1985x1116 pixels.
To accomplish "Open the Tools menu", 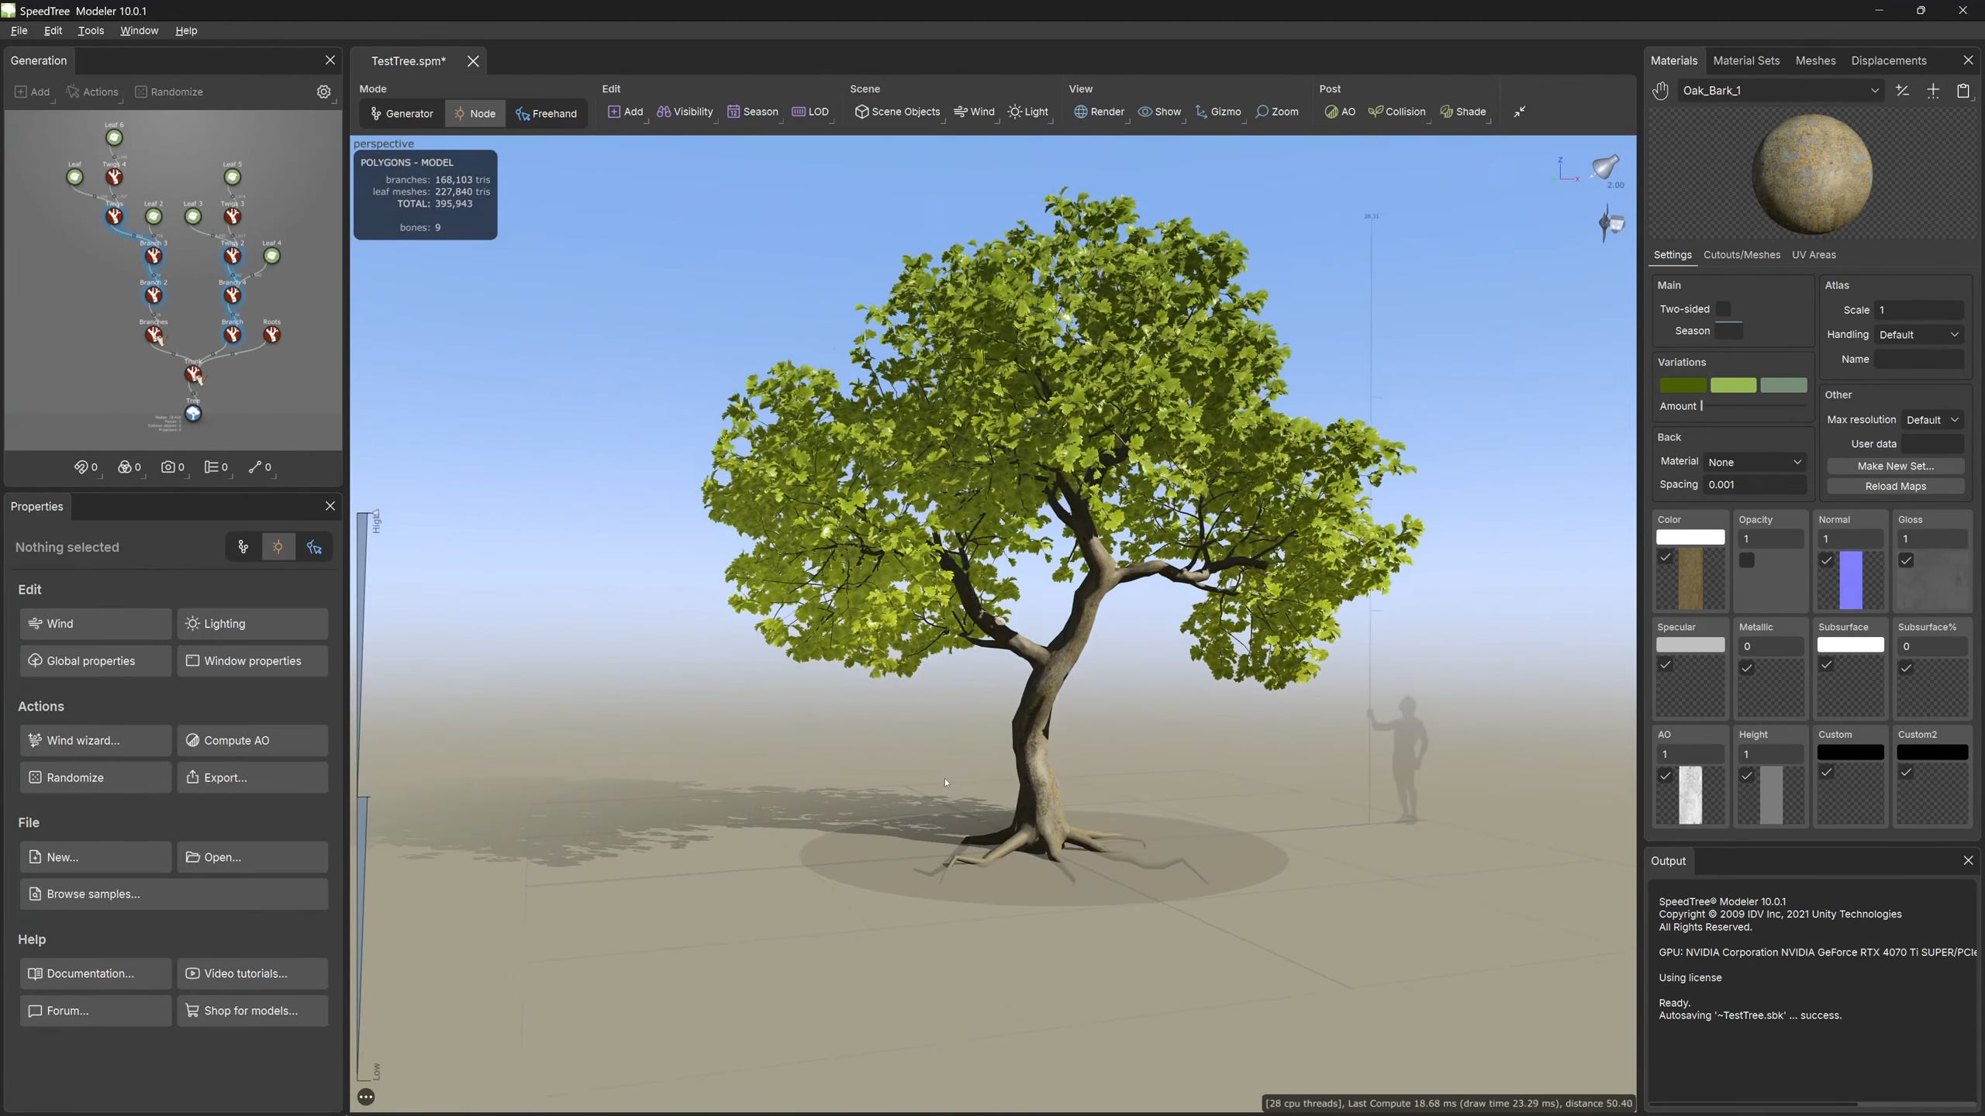I will pyautogui.click(x=91, y=30).
